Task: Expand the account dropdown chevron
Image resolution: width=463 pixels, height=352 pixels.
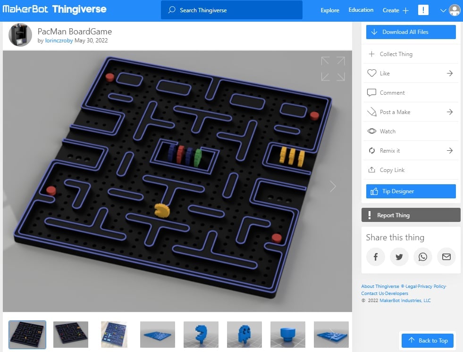Action: point(443,10)
